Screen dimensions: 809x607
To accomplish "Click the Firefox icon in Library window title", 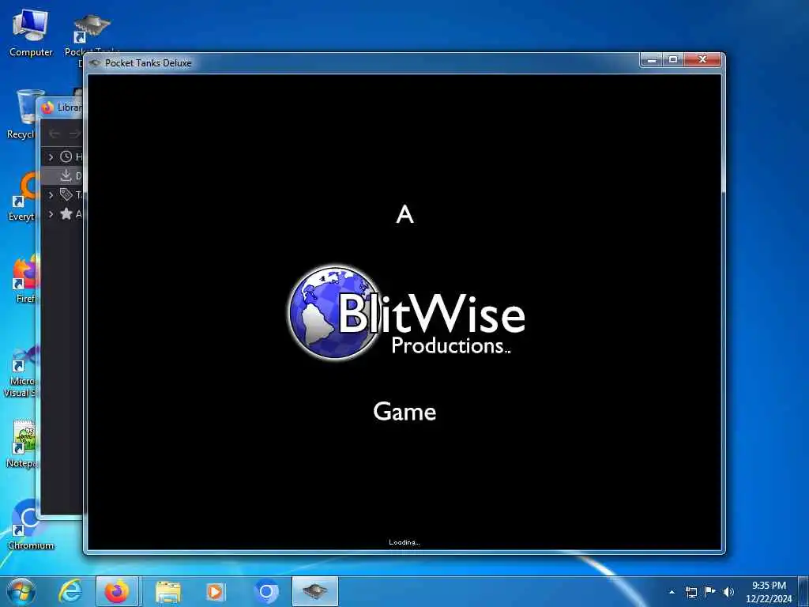I will click(x=47, y=107).
